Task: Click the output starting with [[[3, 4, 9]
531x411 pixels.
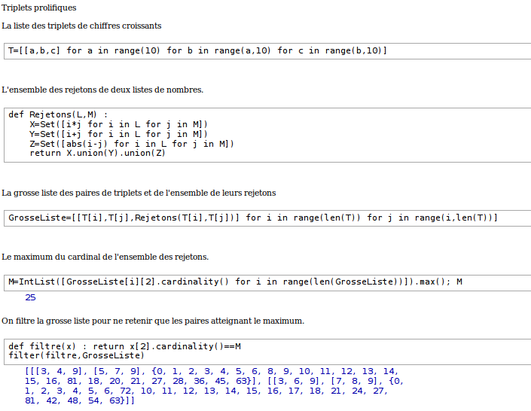Action: (211, 371)
